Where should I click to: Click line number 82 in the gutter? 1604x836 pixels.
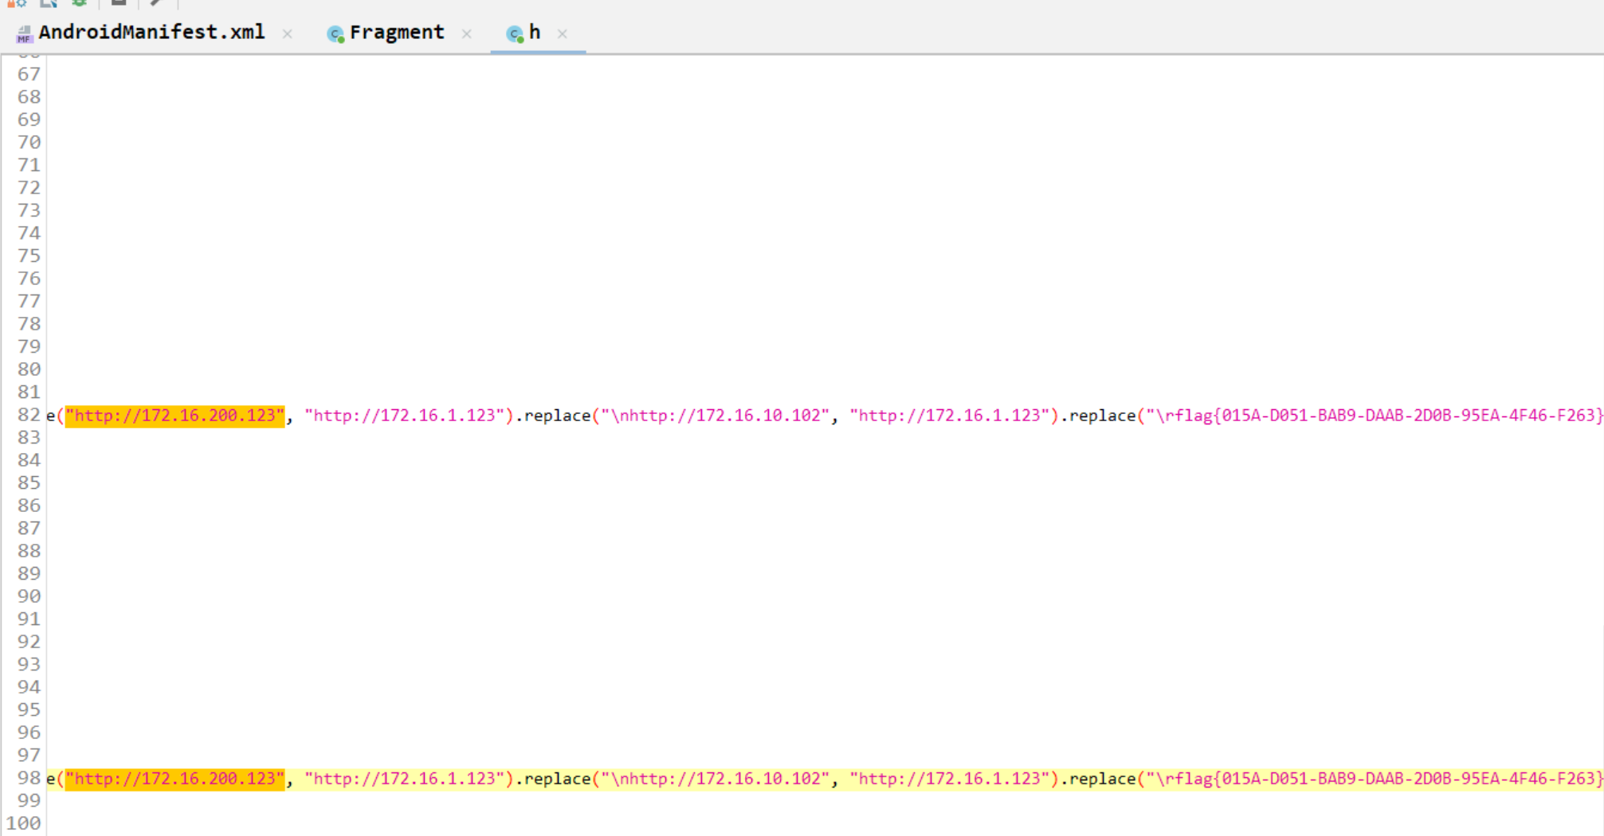[29, 416]
